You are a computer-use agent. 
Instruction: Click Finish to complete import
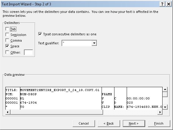tap(159, 123)
